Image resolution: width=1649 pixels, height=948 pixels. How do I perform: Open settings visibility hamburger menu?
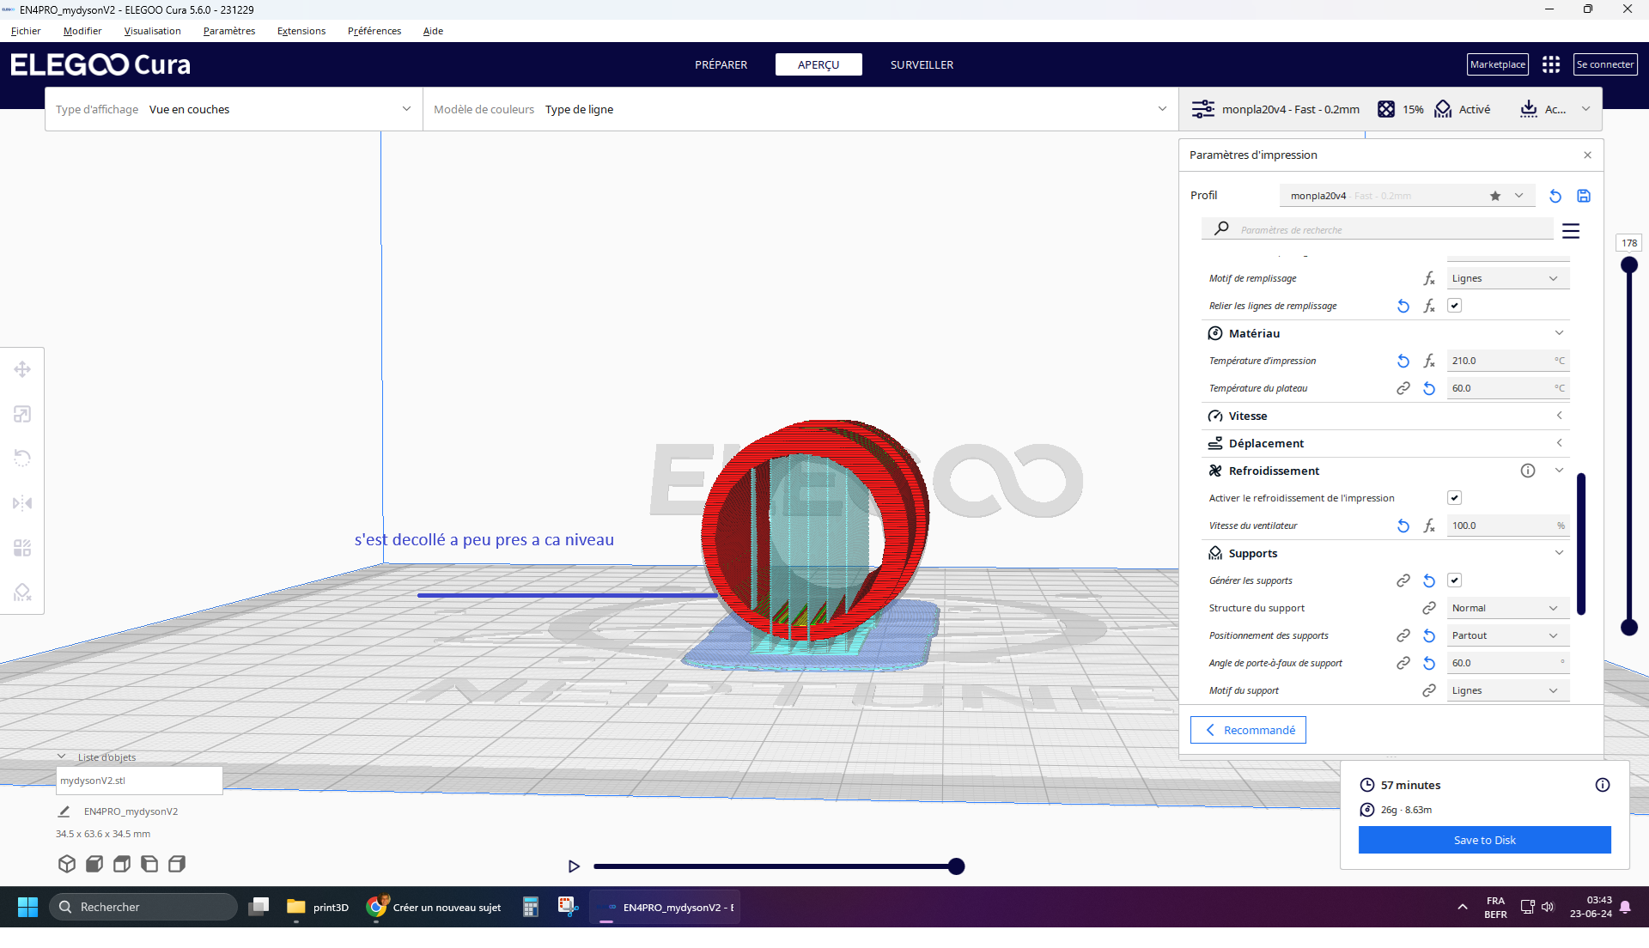coord(1571,231)
